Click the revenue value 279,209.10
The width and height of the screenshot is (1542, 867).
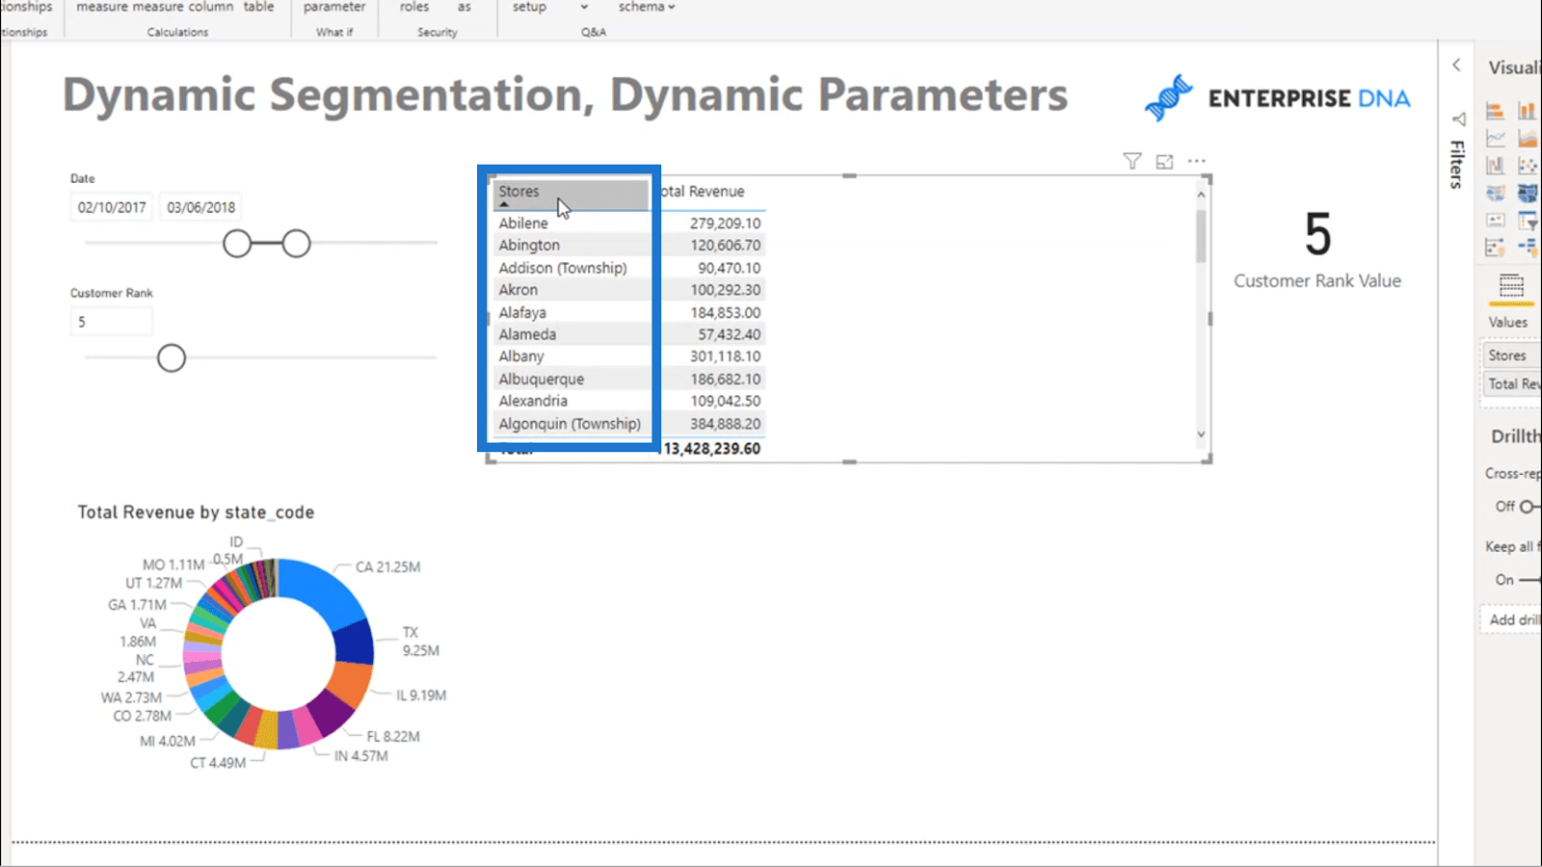[725, 223]
